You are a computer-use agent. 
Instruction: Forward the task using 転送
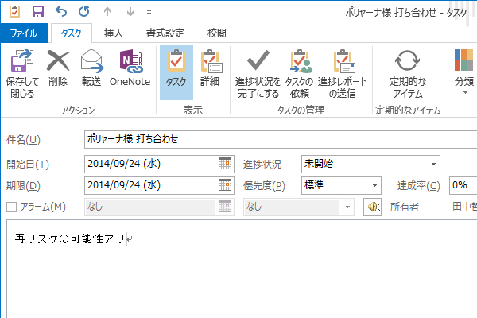point(91,68)
